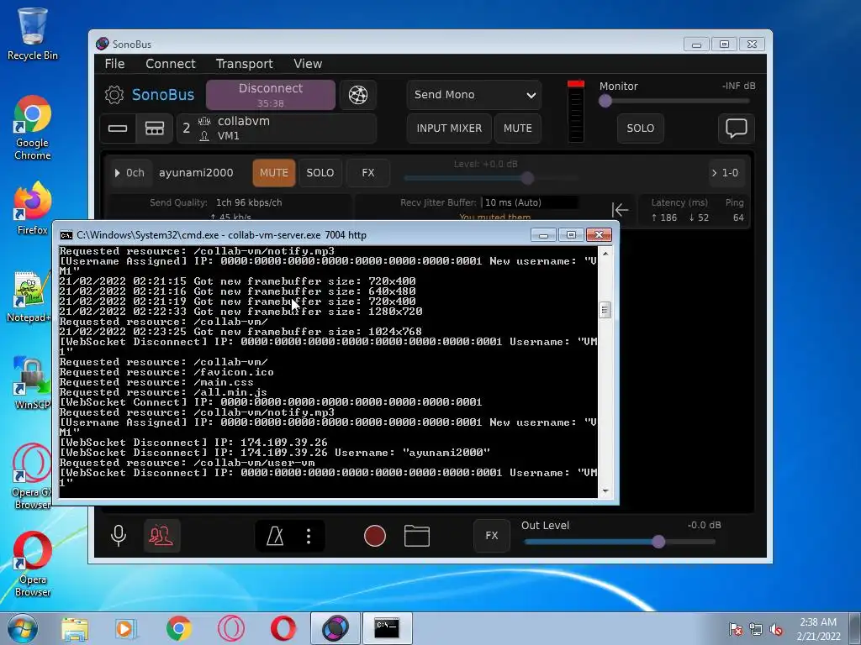
Task: Click cmd scrollbar down arrow
Action: pos(605,491)
